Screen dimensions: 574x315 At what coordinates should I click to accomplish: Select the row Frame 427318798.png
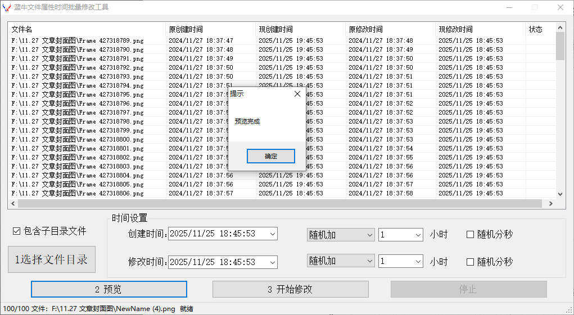[x=282, y=121]
